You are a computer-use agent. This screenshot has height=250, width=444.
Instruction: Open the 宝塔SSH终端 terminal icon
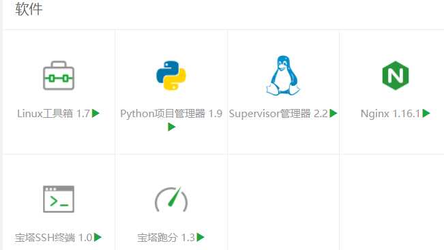pyautogui.click(x=59, y=199)
